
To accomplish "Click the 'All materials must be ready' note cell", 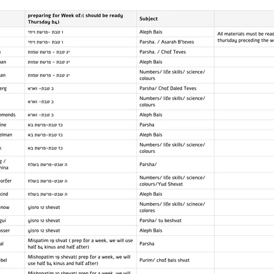I will pyautogui.click(x=244, y=37).
